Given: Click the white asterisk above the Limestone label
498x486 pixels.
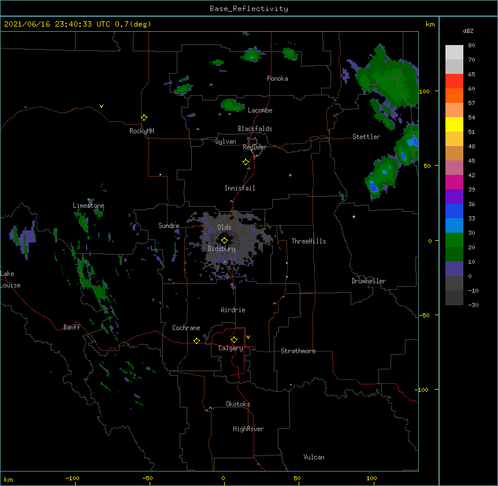Looking at the screenshot, I should [x=89, y=200].
